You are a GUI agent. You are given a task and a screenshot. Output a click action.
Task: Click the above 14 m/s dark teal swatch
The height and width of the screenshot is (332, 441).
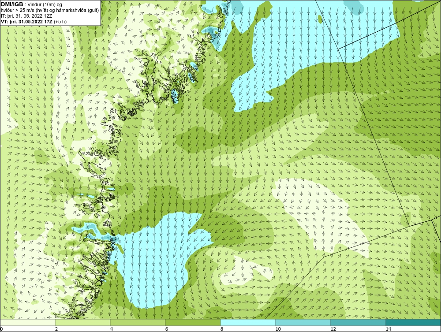coord(414,322)
